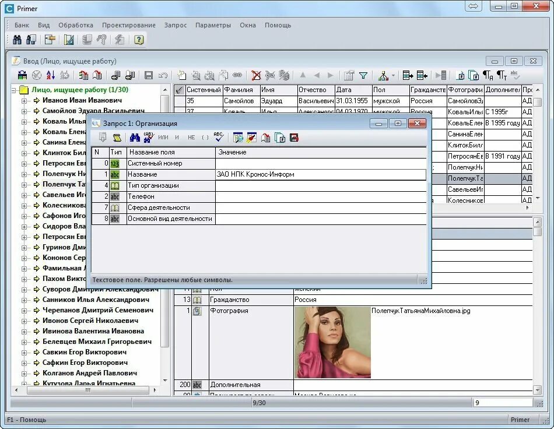
Task: Click the paragraph ¶A formatting icon
Action: click(488, 75)
